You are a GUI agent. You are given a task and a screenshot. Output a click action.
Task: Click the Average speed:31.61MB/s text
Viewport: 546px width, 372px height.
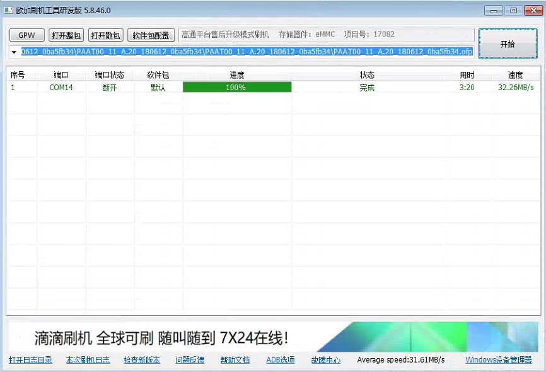pyautogui.click(x=401, y=360)
